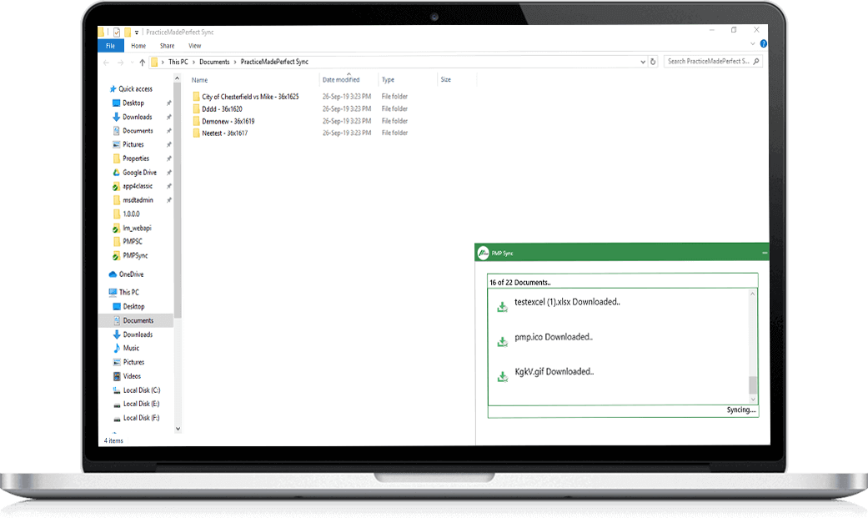The width and height of the screenshot is (868, 518).
Task: Click the '16 of 22 Documents..' status text
Action: [x=519, y=283]
